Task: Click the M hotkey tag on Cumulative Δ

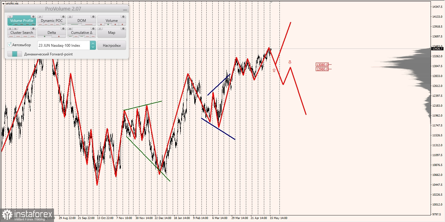Action: tap(70, 29)
